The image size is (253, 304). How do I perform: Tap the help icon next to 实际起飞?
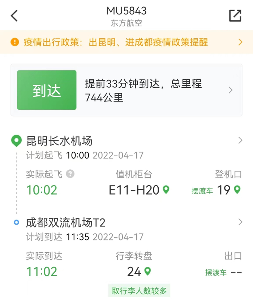point(70,174)
